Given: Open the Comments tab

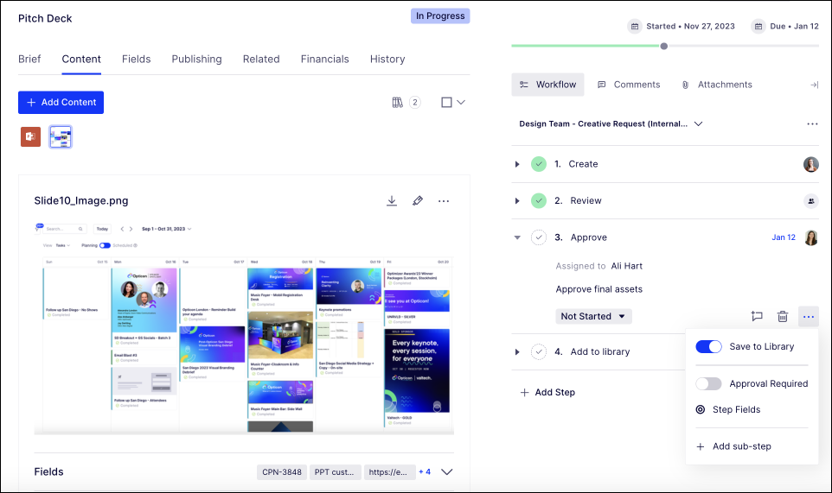Looking at the screenshot, I should tap(629, 85).
